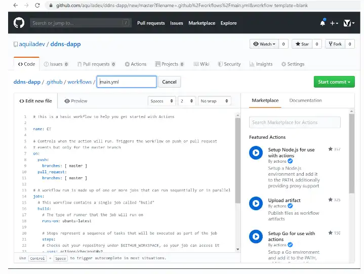Open the indent size dropdown showing 2

pos(187,101)
